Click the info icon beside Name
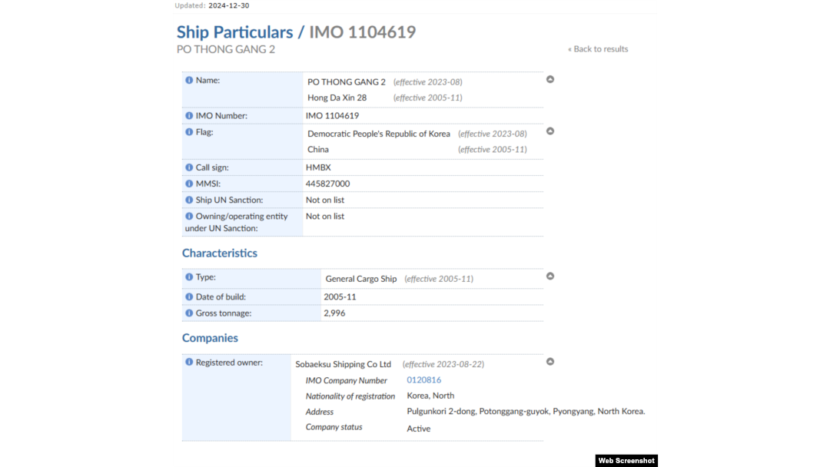830x467 pixels. click(x=189, y=81)
